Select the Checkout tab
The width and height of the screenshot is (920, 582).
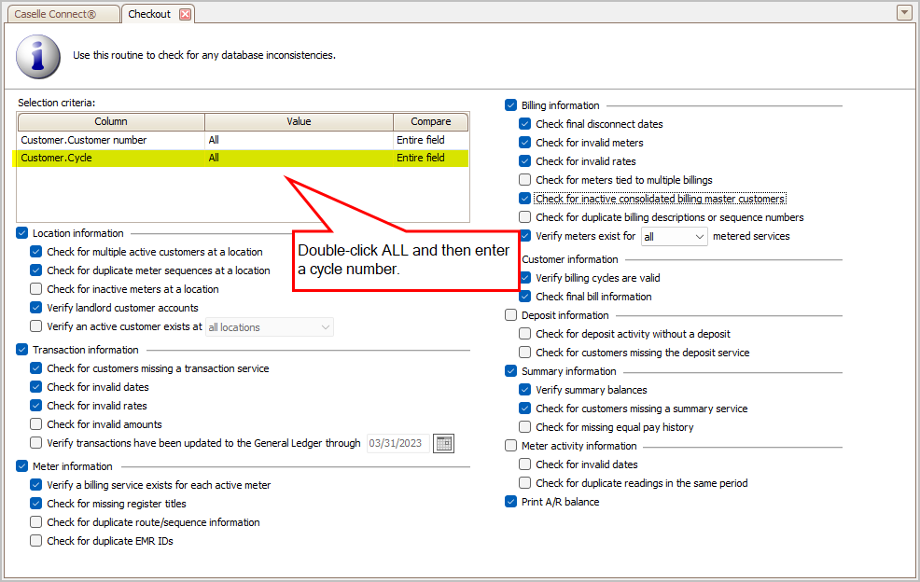(149, 14)
